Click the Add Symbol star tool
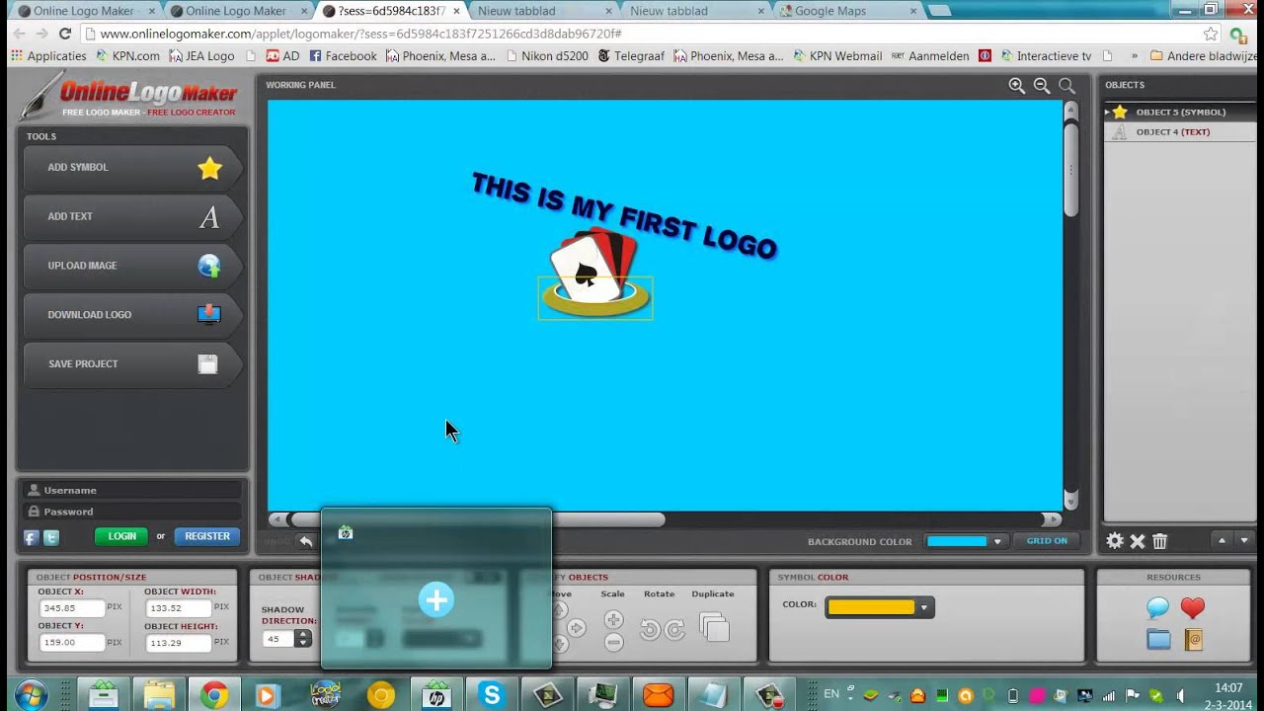This screenshot has width=1264, height=711. (132, 168)
